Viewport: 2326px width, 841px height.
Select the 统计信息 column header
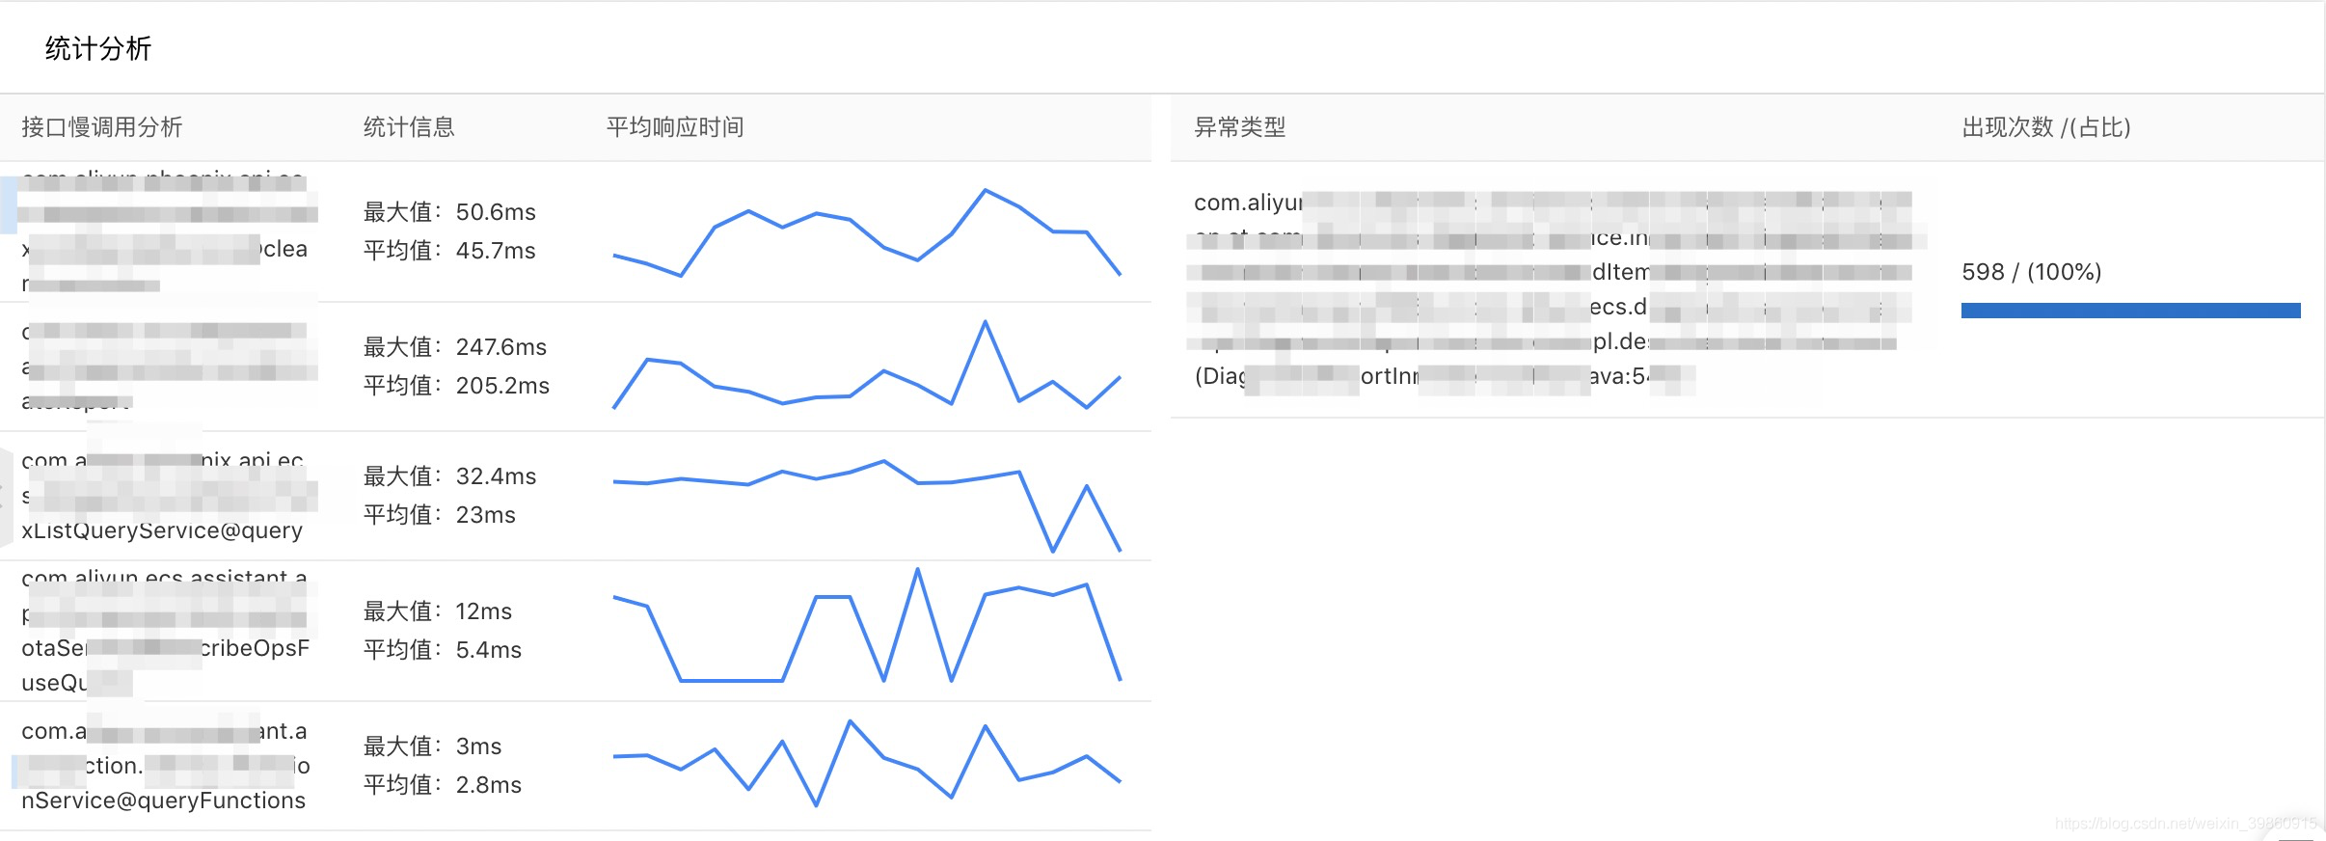coord(409,127)
